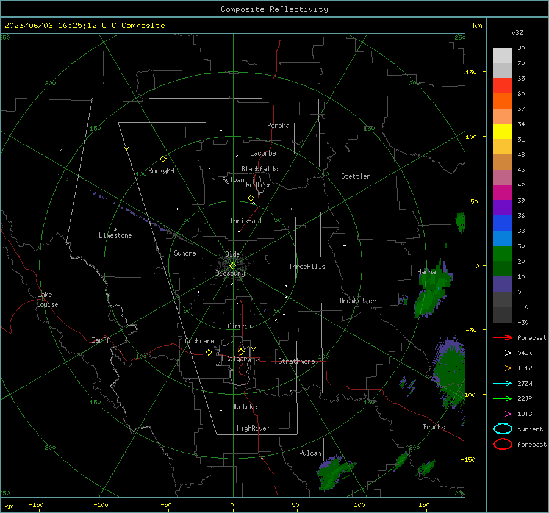The height and width of the screenshot is (513, 549).
Task: Click the white cross marker east of ThreeHills
Action: click(345, 245)
